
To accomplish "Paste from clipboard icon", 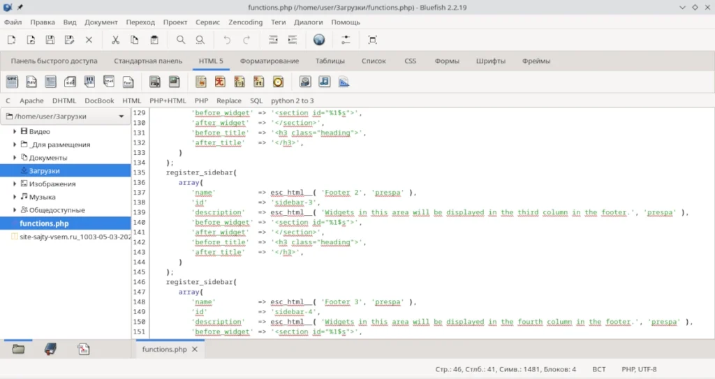I will pos(154,40).
